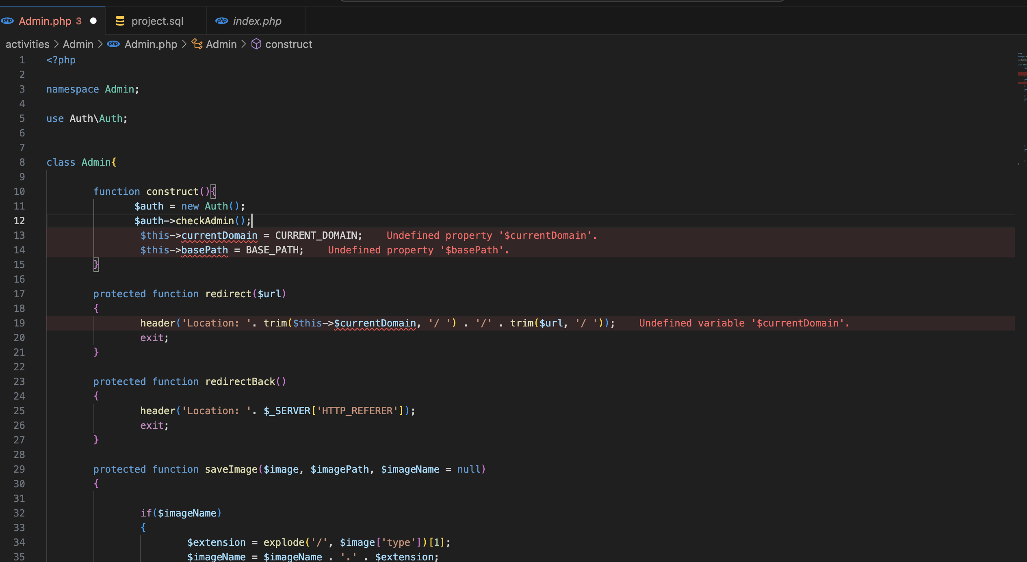Expand the chevron after 'activities' breadcrumb
This screenshot has height=562, width=1027.
pos(56,44)
